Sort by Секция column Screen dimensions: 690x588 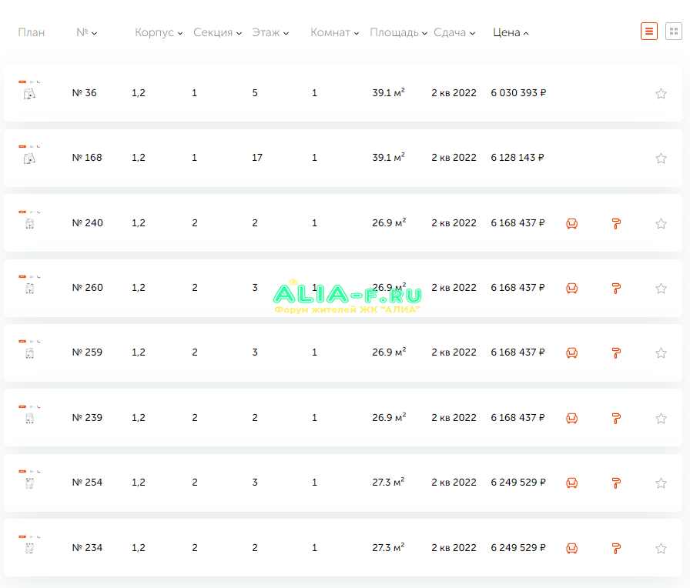click(217, 32)
